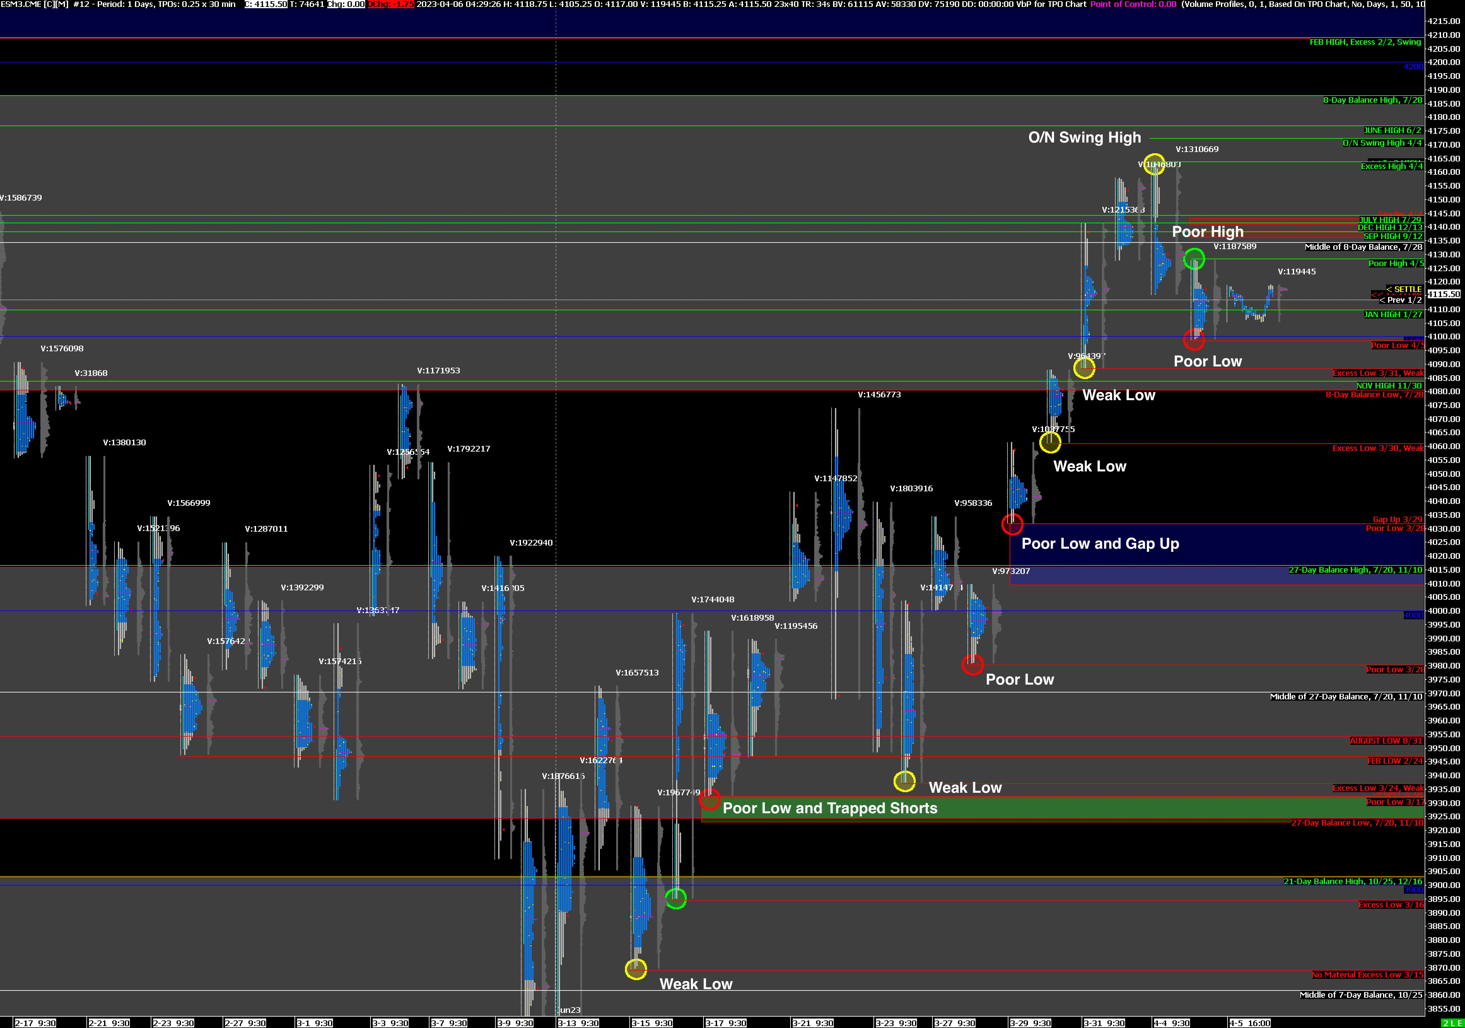This screenshot has width=1465, height=1028.
Task: Click the highlighted 4115.50 current price box
Action: [x=1443, y=294]
